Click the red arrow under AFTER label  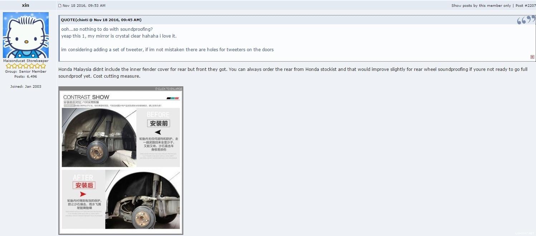pos(83,194)
